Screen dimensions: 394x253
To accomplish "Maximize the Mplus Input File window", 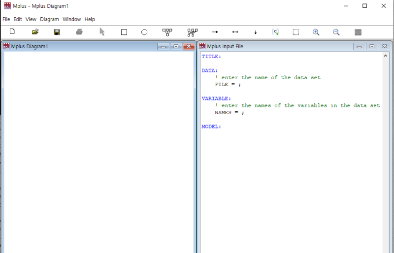I will 372,46.
